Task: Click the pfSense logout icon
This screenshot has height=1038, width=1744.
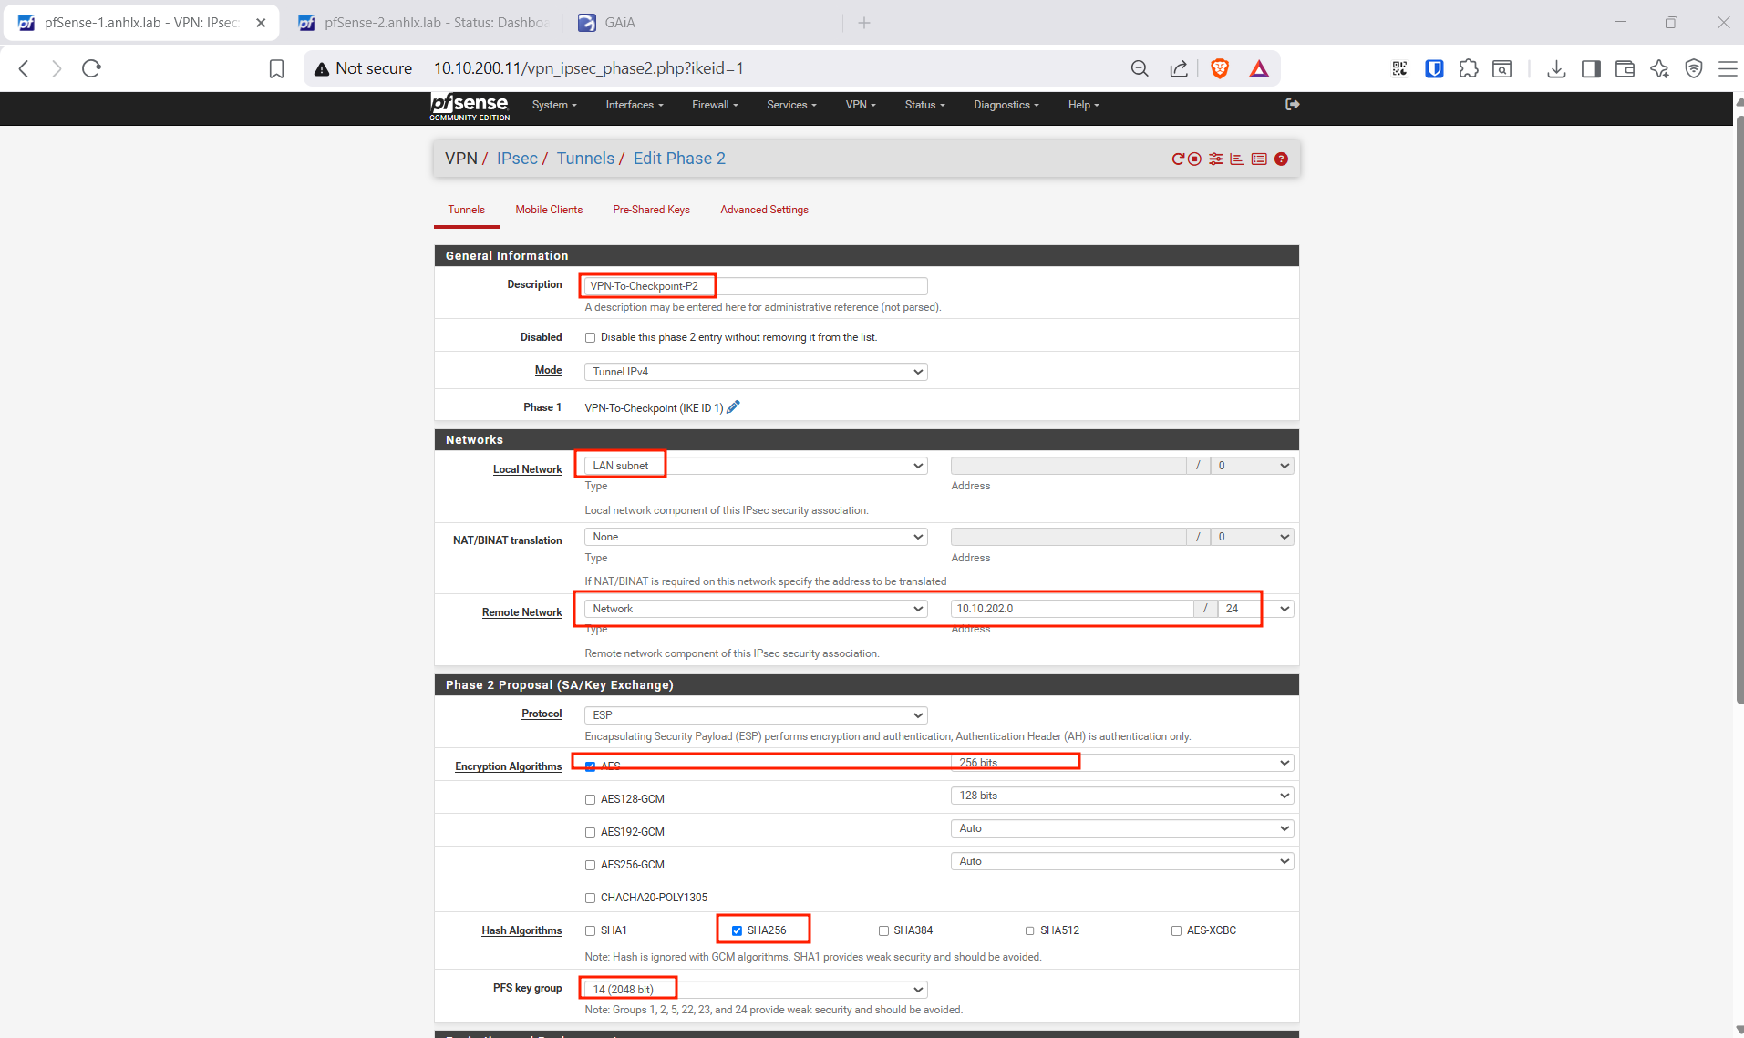Action: coord(1292,105)
